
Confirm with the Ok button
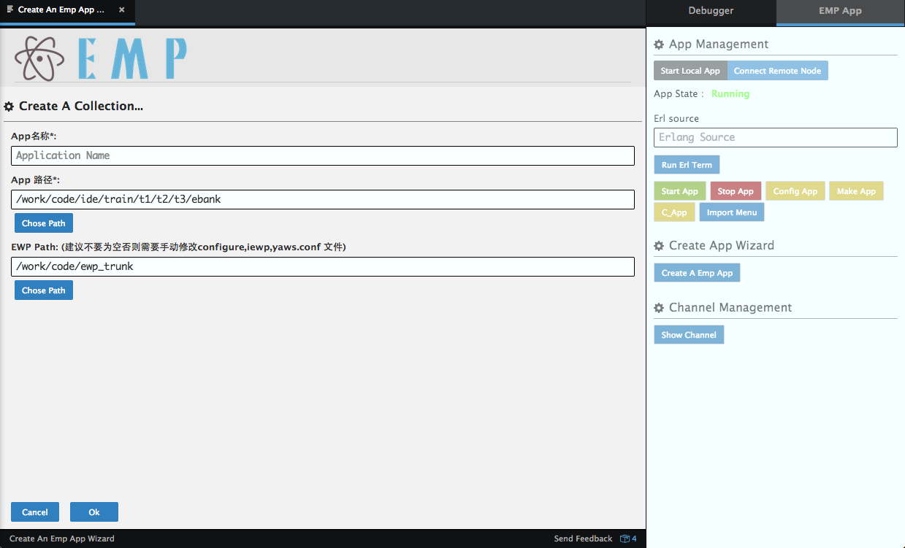pos(94,512)
